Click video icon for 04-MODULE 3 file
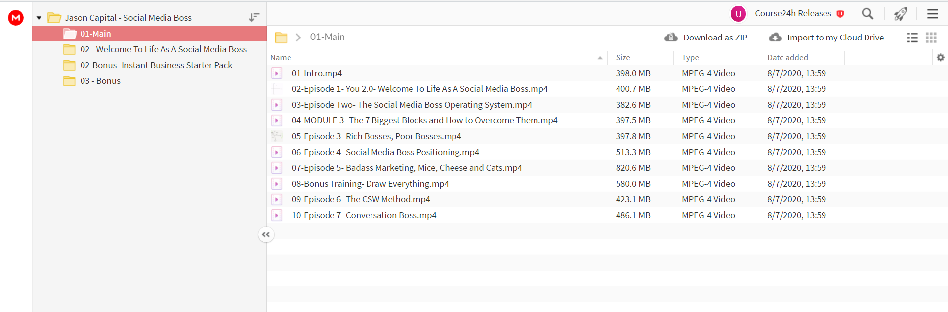 (277, 120)
